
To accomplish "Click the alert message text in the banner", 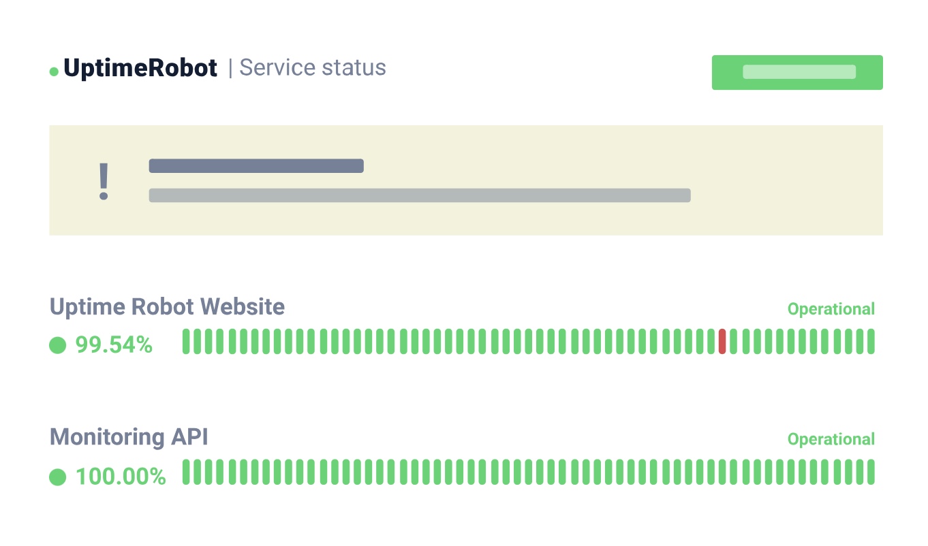I will 420,195.
